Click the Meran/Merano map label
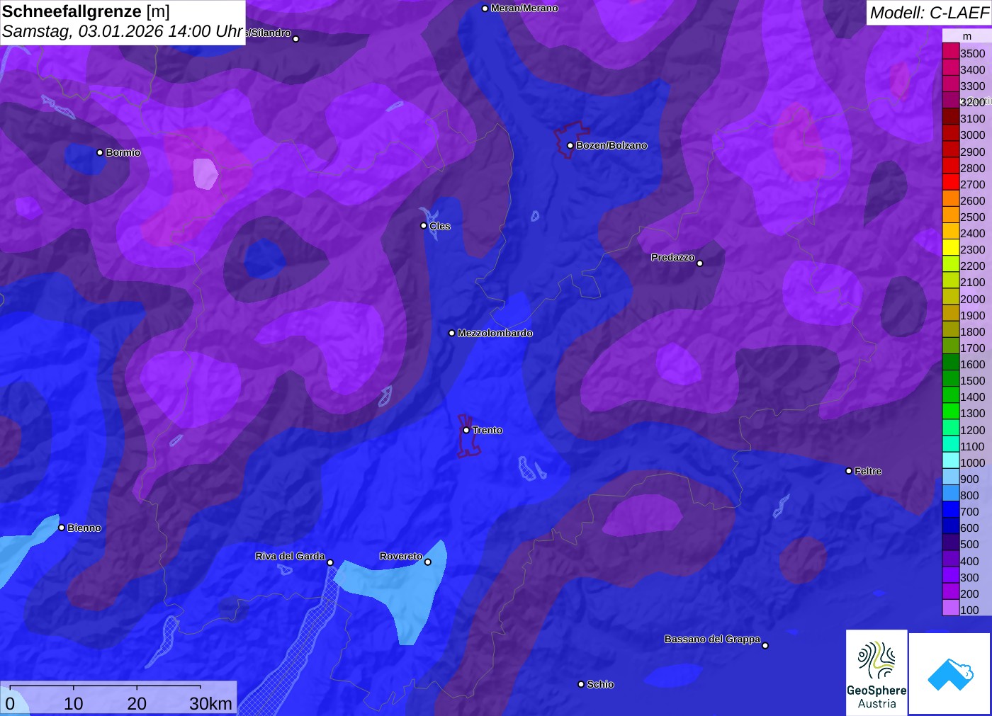The height and width of the screenshot is (716, 992). pos(524,8)
